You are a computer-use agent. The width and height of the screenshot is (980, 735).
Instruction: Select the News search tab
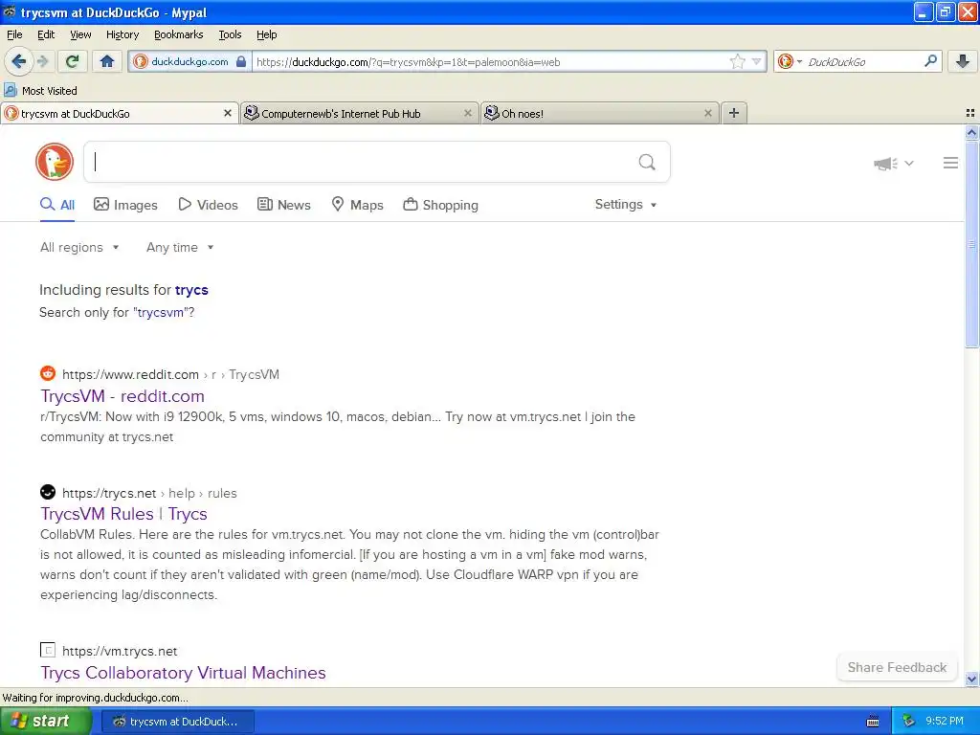(x=283, y=205)
